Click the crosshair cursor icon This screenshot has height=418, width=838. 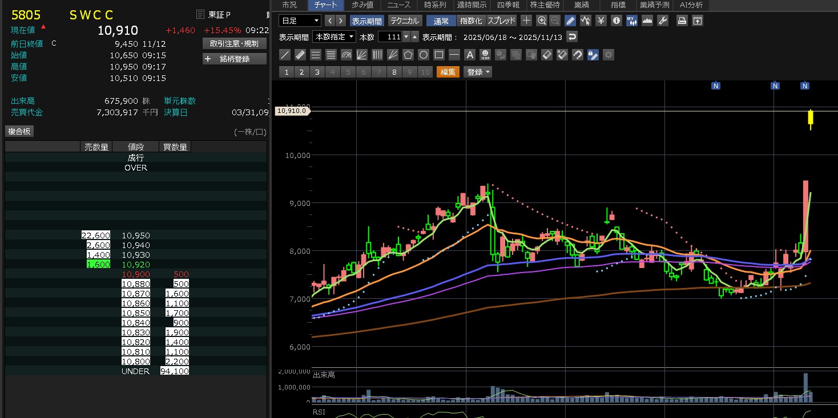click(x=526, y=21)
